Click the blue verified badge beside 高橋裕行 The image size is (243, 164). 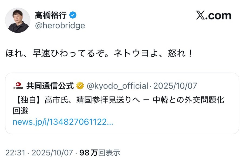click(x=73, y=15)
